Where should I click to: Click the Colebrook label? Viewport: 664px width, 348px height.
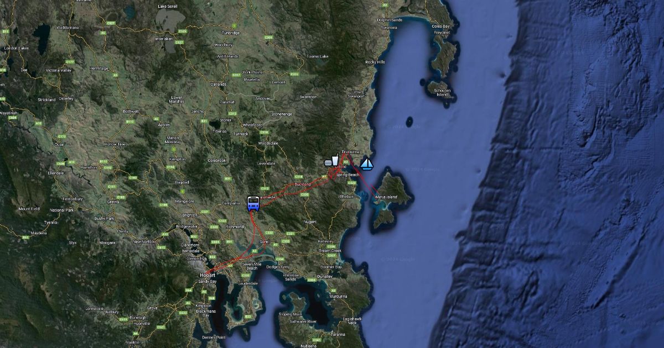pos(216,160)
